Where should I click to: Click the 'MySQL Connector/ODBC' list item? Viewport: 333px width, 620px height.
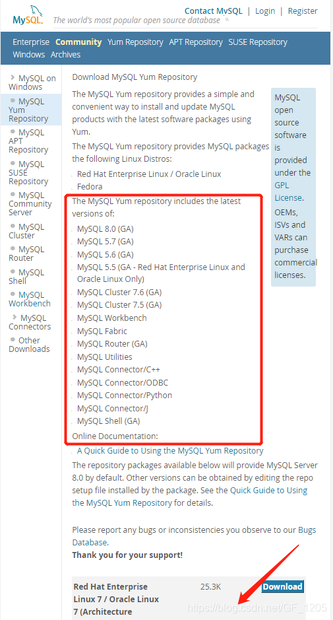pos(123,383)
